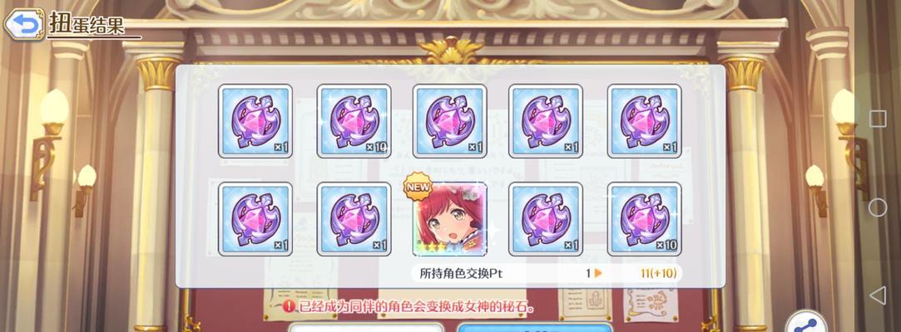Screen dimensions: 901x332
Task: Tap the middle goddess stone in top row
Action: point(450,121)
